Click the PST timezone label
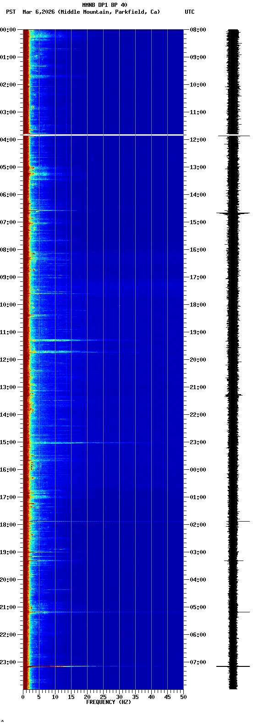Image resolution: width=253 pixels, height=726 pixels. pos(11,12)
